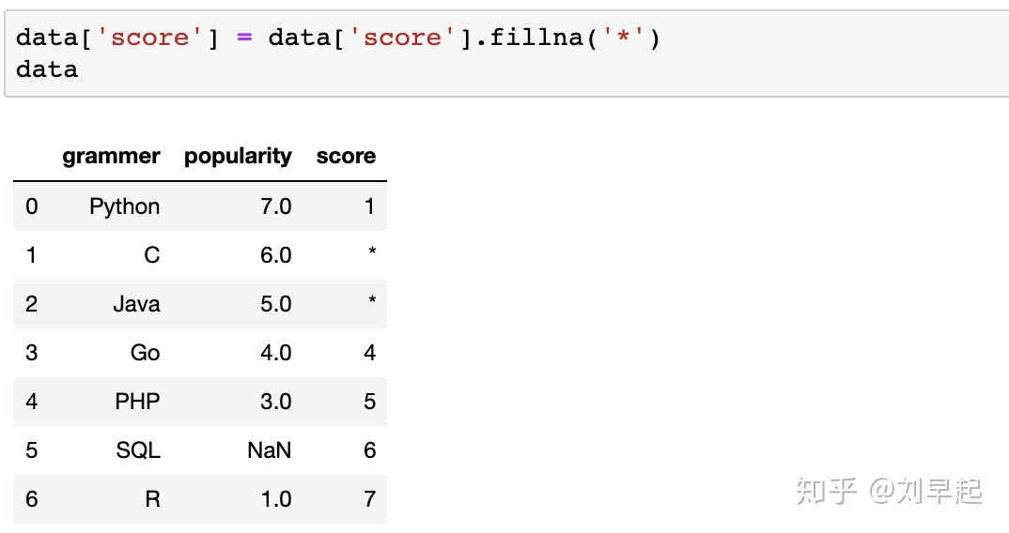Image resolution: width=1009 pixels, height=533 pixels.
Task: Click the asterisk score in C row
Action: [x=372, y=252]
